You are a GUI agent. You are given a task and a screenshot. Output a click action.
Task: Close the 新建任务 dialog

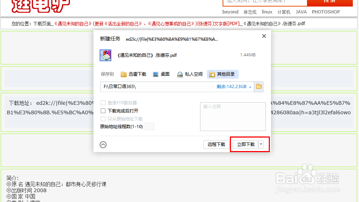point(264,36)
